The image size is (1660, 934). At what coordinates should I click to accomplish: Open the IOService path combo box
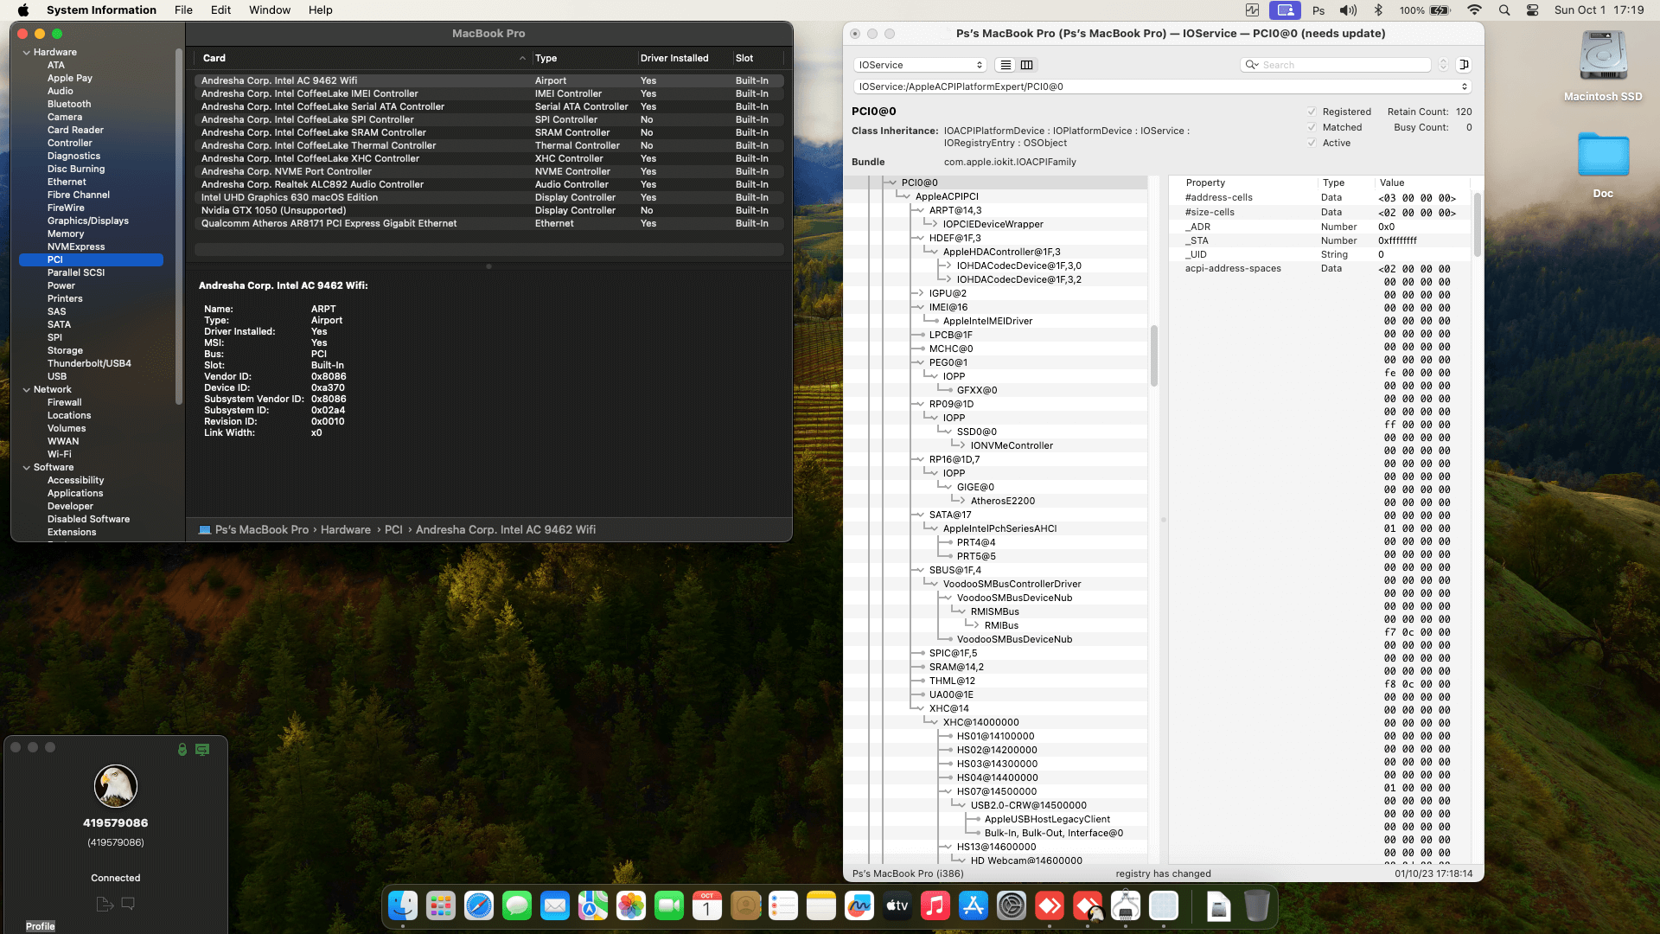tap(1162, 86)
